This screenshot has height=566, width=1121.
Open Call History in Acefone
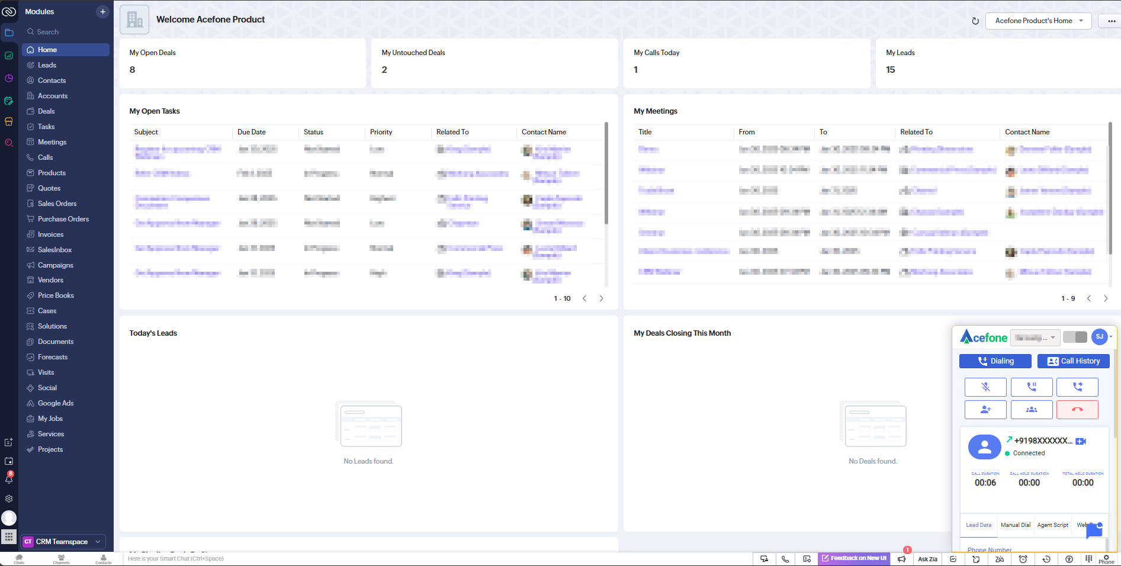(x=1074, y=361)
